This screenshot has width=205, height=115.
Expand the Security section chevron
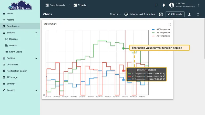click(36, 90)
